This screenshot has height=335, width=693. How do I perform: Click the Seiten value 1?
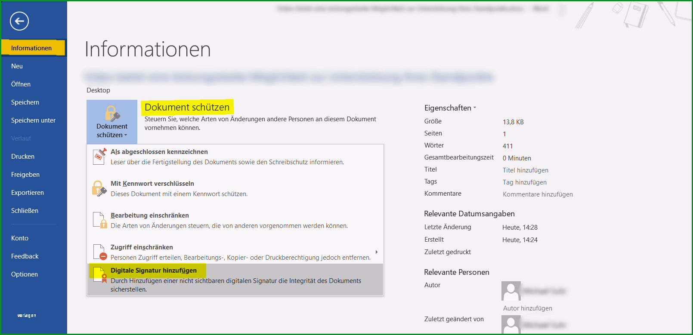(x=504, y=134)
